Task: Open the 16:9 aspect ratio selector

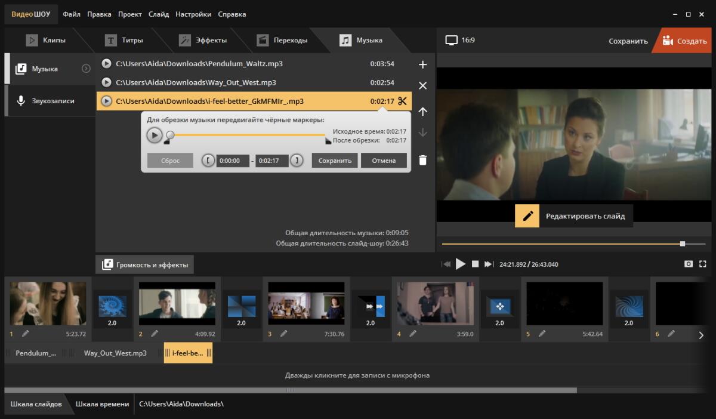Action: point(460,40)
